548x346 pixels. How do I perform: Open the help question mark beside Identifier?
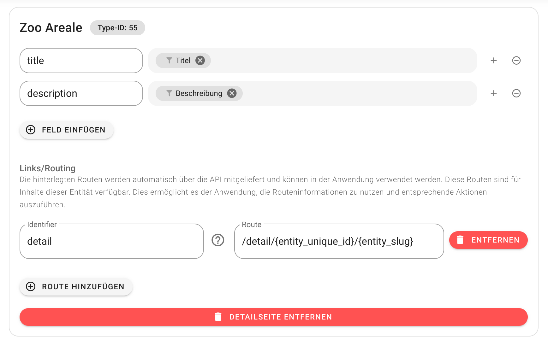point(218,240)
